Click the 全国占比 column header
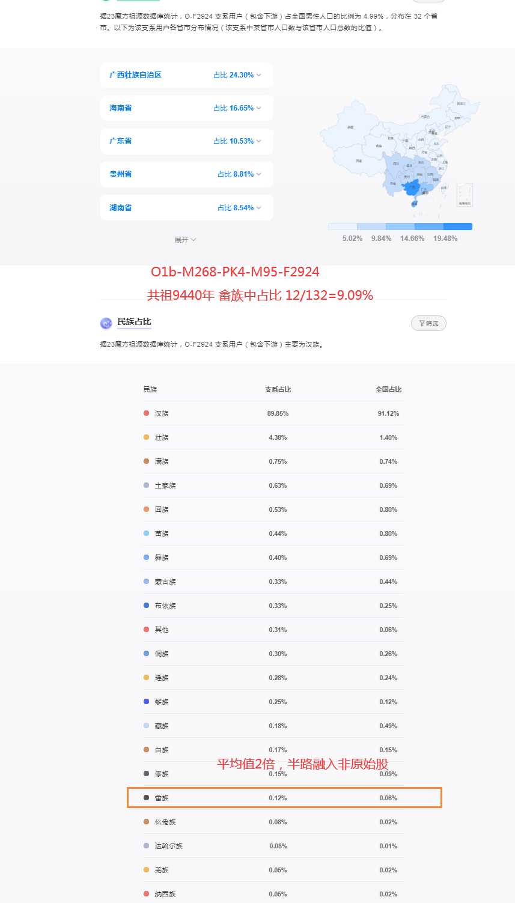The image size is (515, 903). (388, 389)
